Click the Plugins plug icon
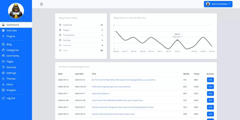The image size is (240, 120). point(3,36)
